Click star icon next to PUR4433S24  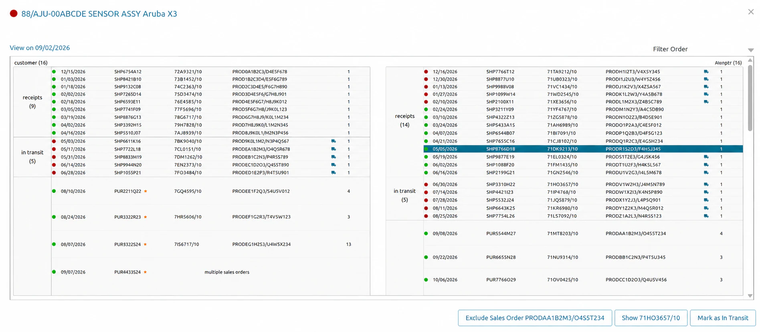click(x=146, y=272)
